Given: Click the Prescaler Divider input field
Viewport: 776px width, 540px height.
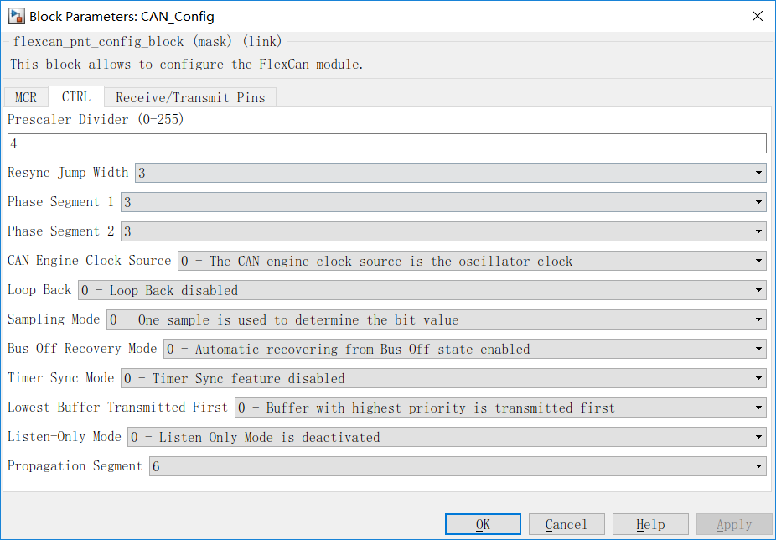Looking at the screenshot, I should tap(386, 143).
